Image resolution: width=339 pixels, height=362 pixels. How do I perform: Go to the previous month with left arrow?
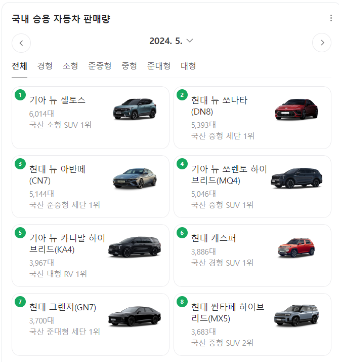tap(21, 43)
